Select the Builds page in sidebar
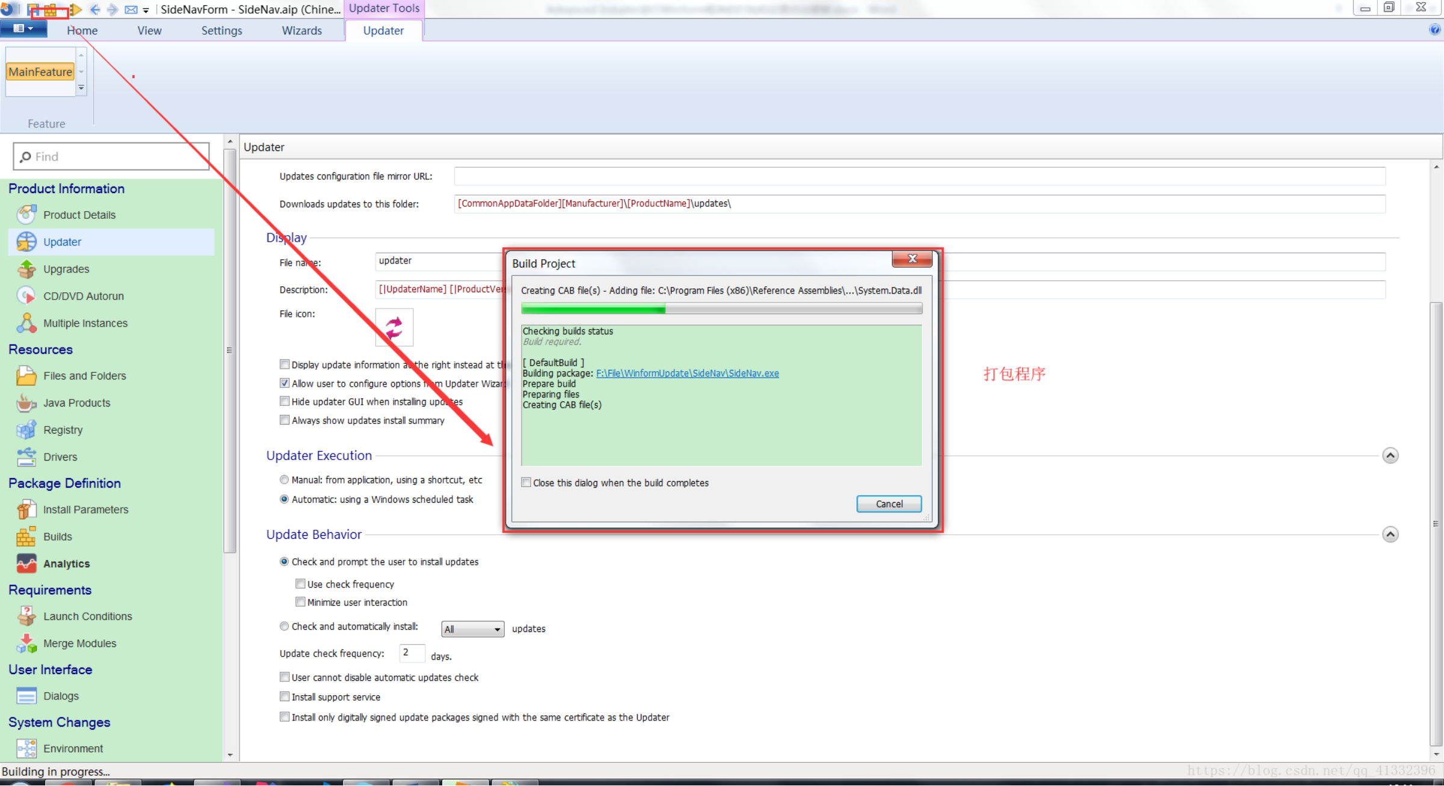Screen dimensions: 1444x786 [57, 536]
